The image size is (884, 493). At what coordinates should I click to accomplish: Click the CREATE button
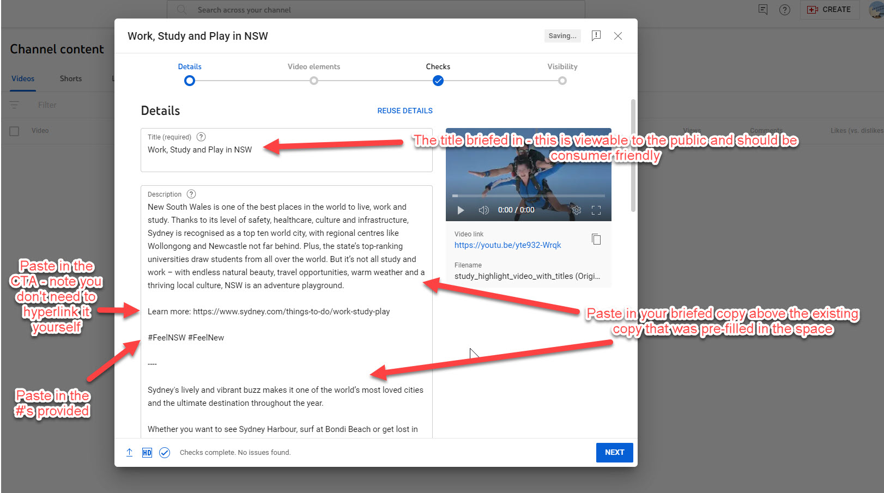click(829, 10)
